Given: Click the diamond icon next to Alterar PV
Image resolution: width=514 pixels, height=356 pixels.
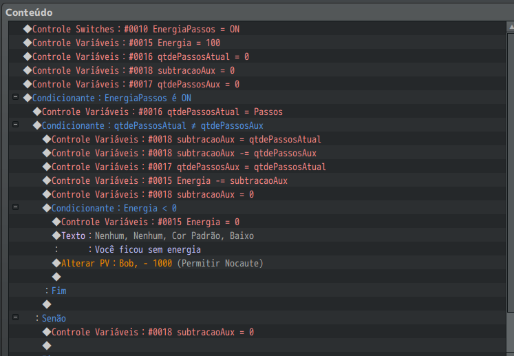Looking at the screenshot, I should click(x=56, y=263).
